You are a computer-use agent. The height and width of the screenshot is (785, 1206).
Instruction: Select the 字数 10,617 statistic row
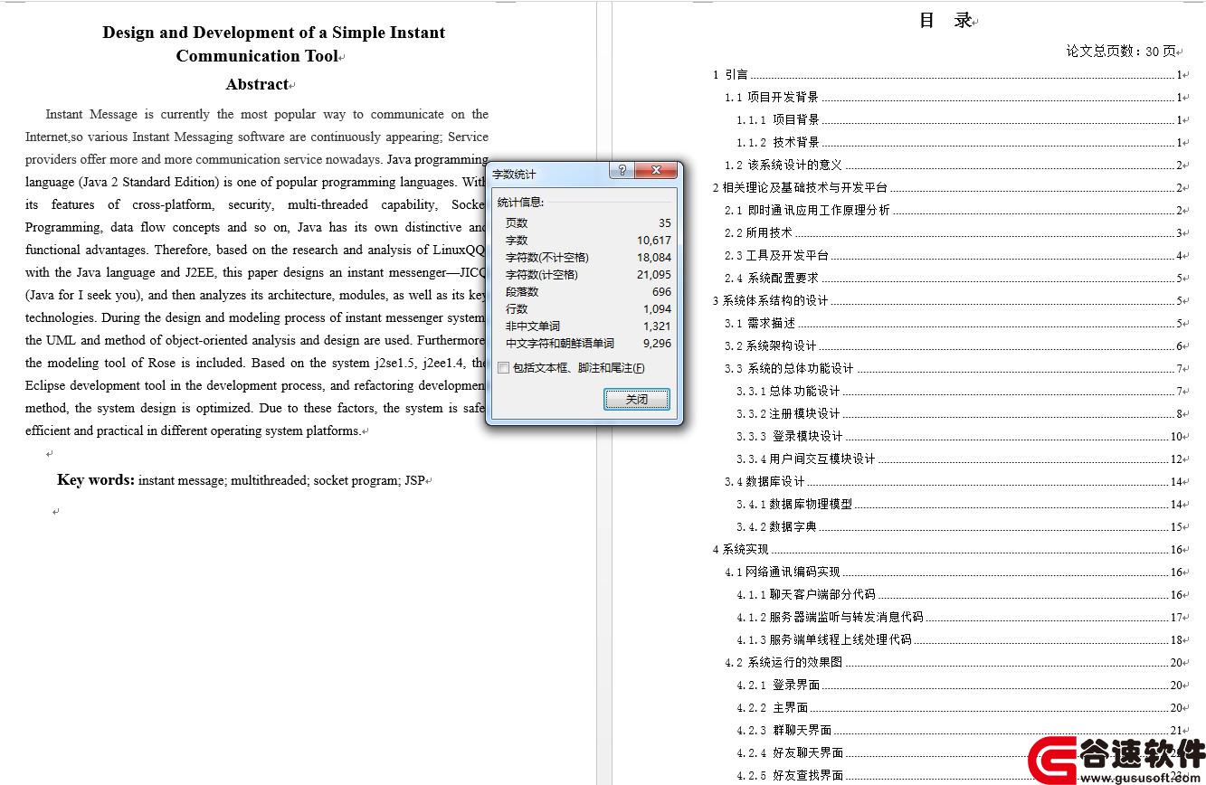click(588, 240)
